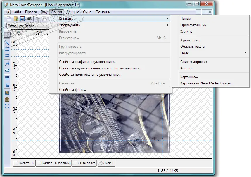Screen dimensions: 251x177
Task: Choose Картинка из Nero MediaBrowser
Action: click(x=207, y=83)
